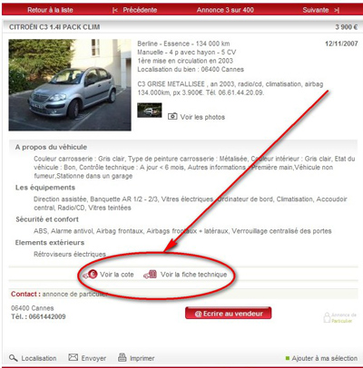Click the Citroën C3 1.4i Pack Clim title
The image size is (363, 368).
point(54,27)
